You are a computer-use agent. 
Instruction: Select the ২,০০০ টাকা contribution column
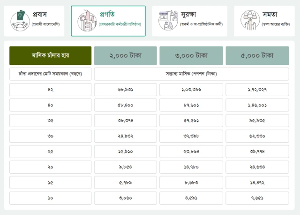coord(126,55)
